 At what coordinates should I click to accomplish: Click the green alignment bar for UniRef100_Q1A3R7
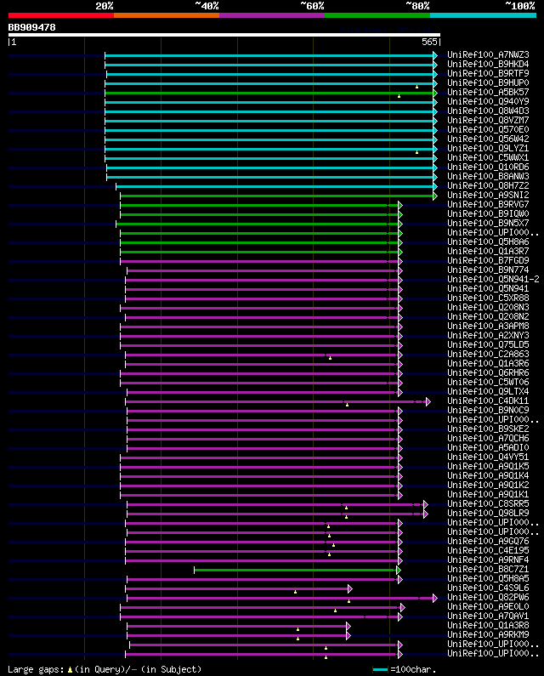(259, 252)
